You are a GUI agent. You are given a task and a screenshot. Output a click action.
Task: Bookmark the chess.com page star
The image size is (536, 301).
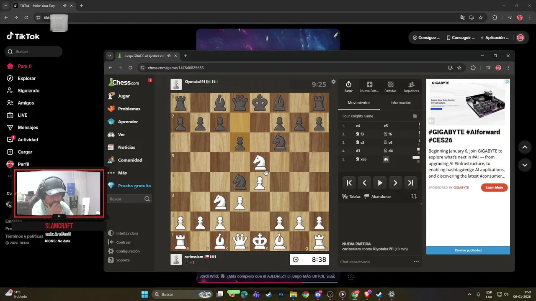coord(459,68)
